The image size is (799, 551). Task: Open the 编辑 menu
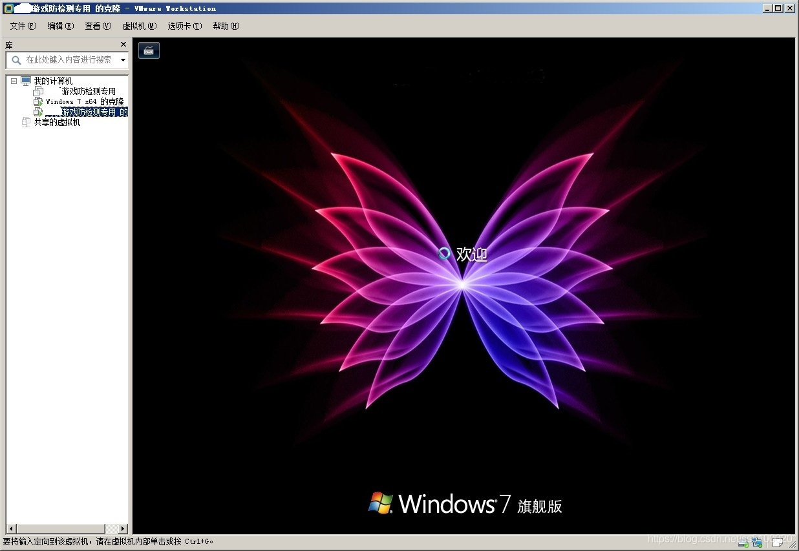point(61,26)
